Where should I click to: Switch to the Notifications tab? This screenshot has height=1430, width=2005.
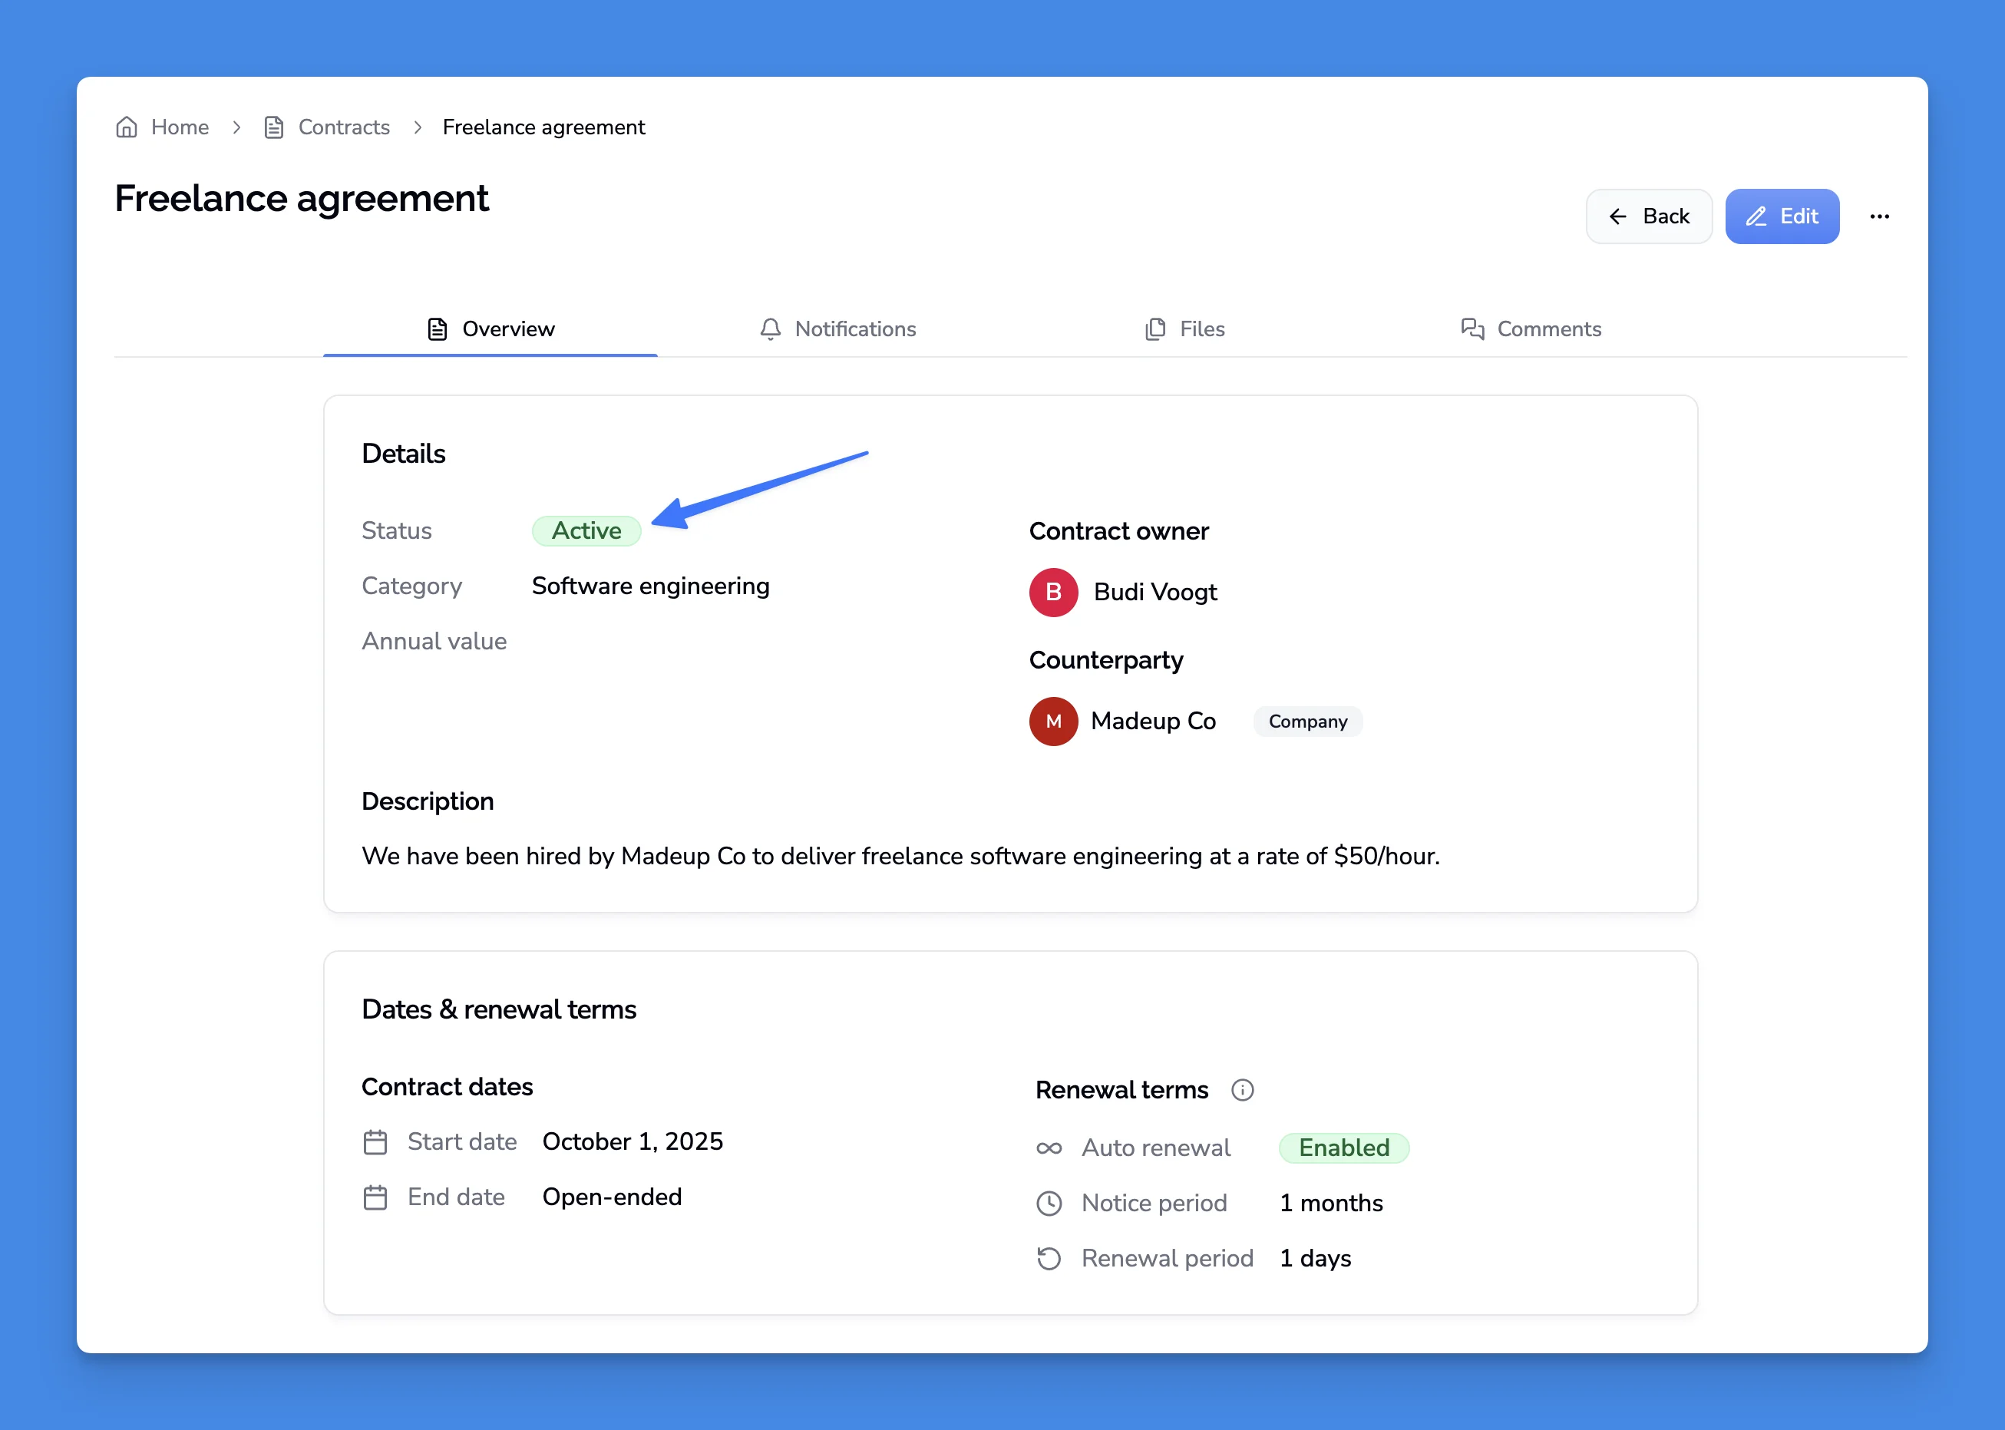click(x=837, y=329)
